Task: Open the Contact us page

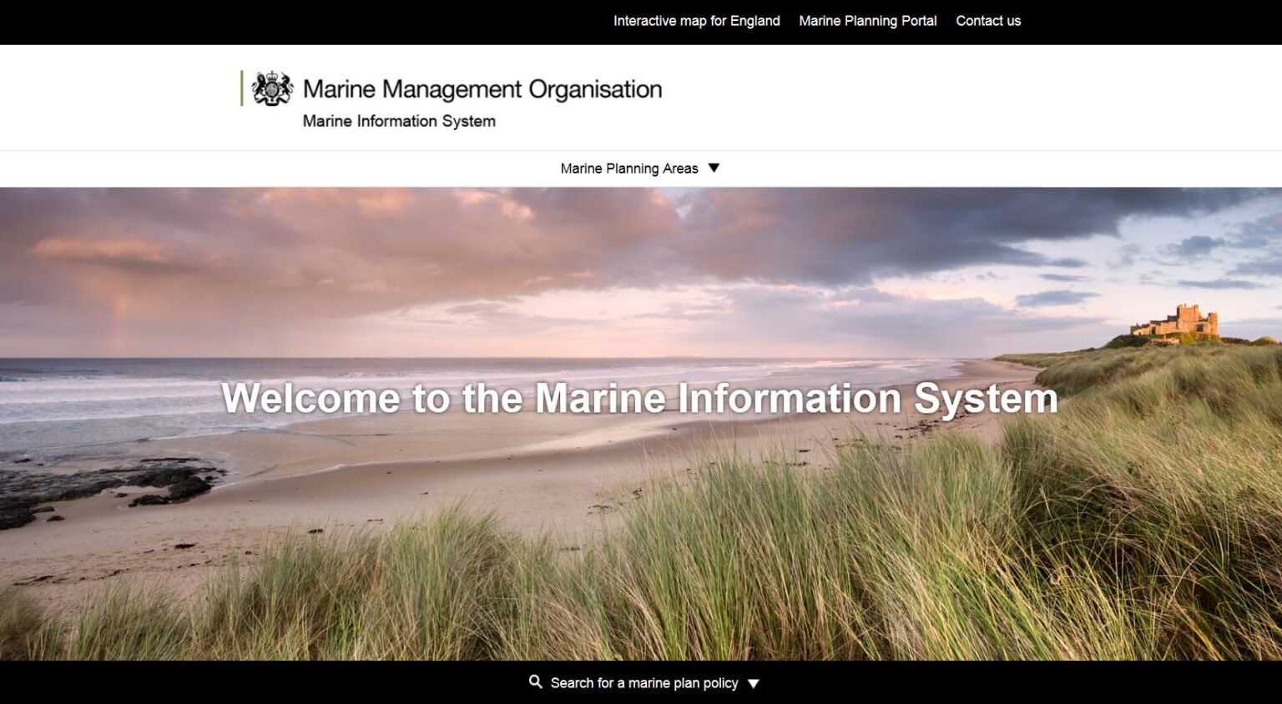Action: pos(988,20)
